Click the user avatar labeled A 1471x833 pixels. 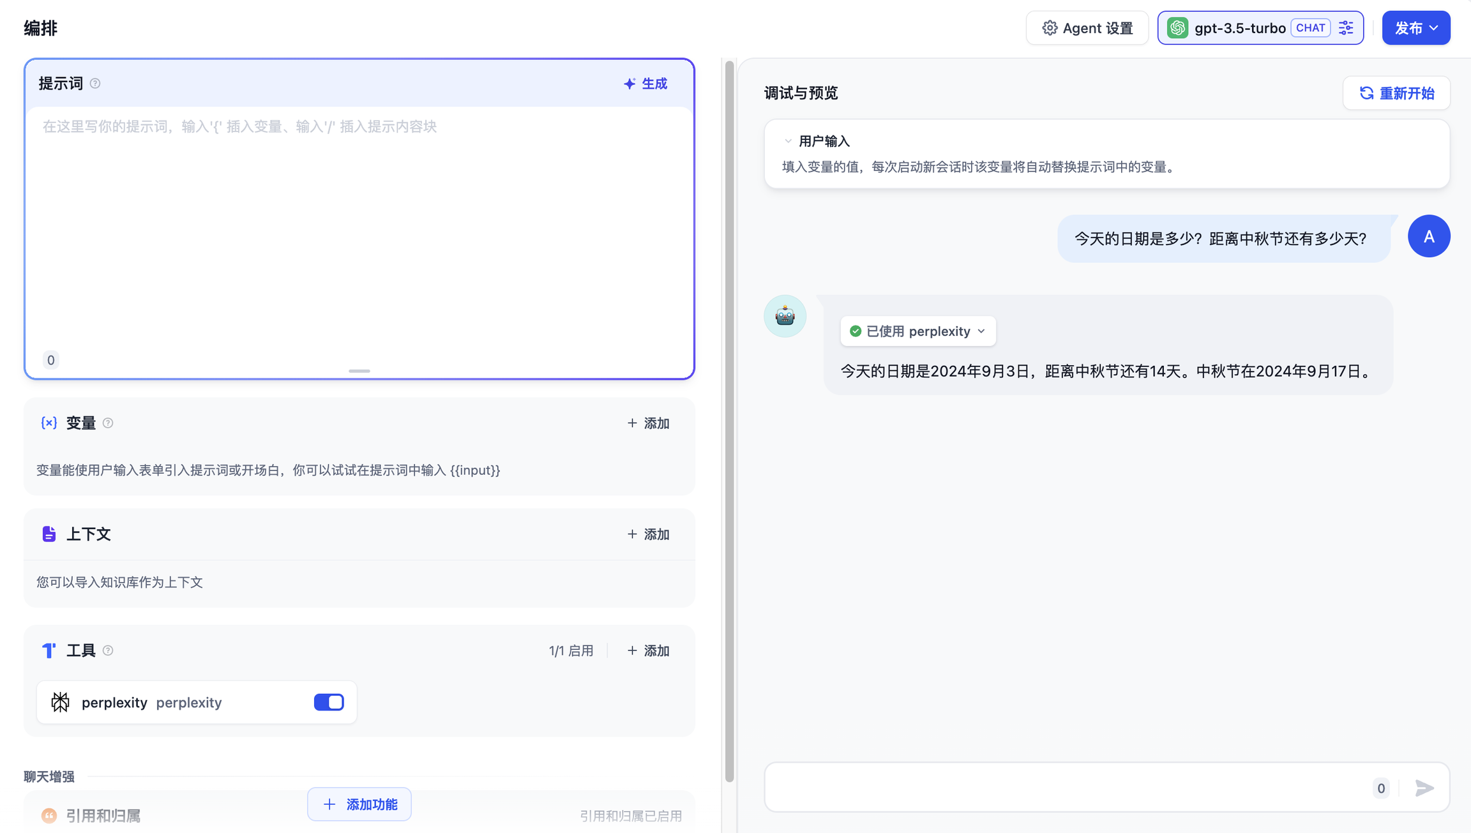(x=1428, y=236)
